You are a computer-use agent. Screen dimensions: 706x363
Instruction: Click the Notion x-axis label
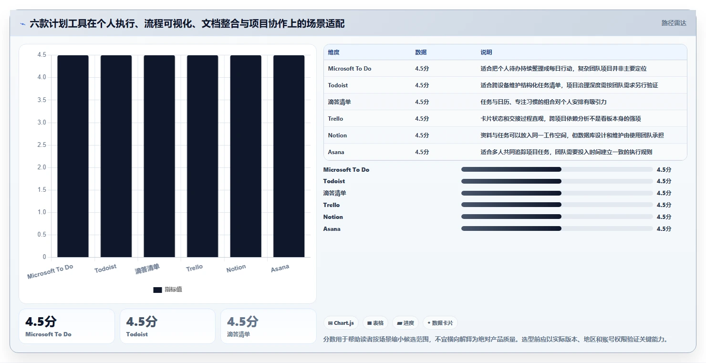pos(236,269)
